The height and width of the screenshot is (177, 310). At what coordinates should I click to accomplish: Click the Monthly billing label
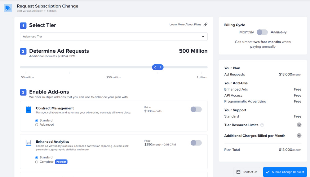pos(246,32)
